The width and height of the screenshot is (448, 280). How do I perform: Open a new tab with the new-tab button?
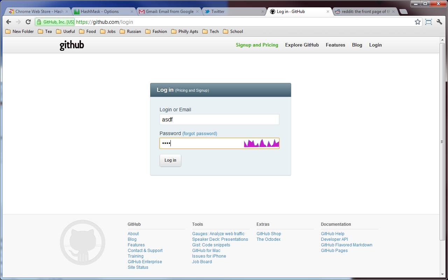pos(403,12)
